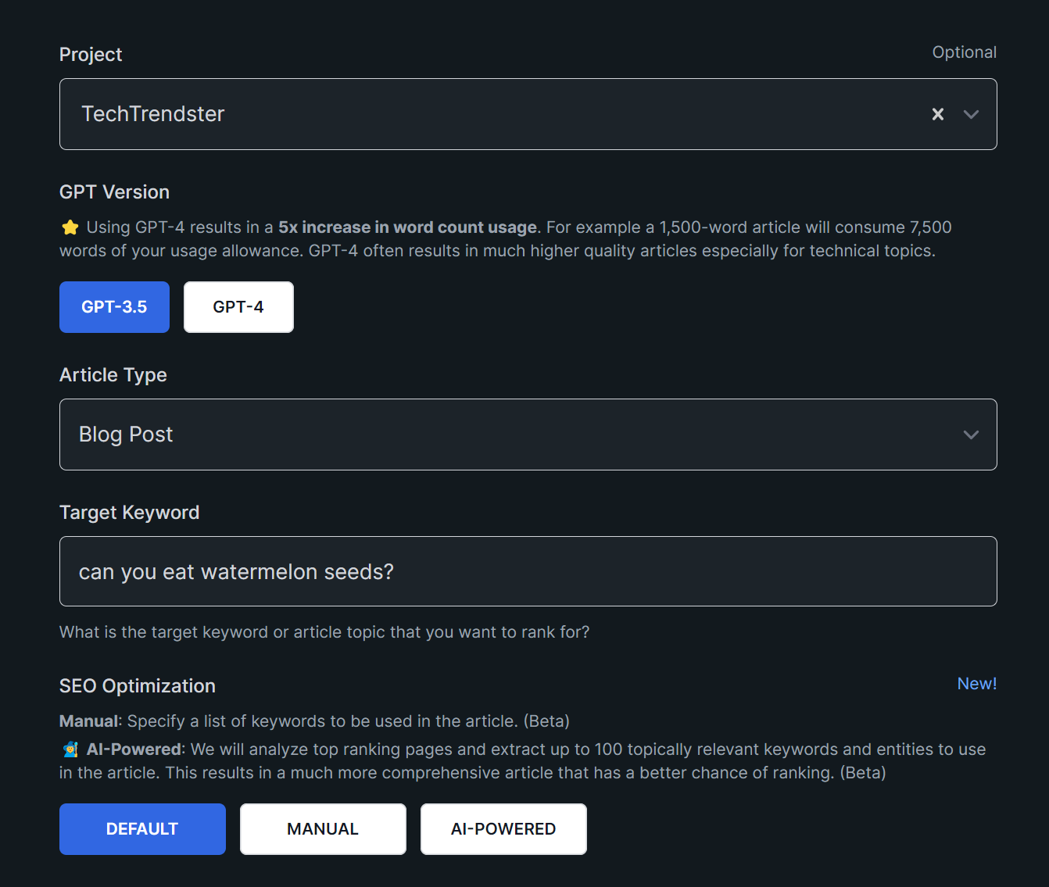Click the Target Keyword helper text

click(x=324, y=631)
